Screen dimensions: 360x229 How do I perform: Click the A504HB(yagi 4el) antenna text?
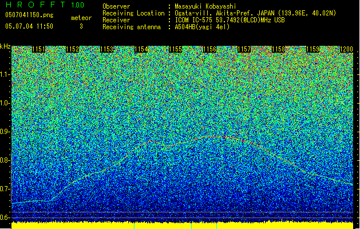(202, 27)
